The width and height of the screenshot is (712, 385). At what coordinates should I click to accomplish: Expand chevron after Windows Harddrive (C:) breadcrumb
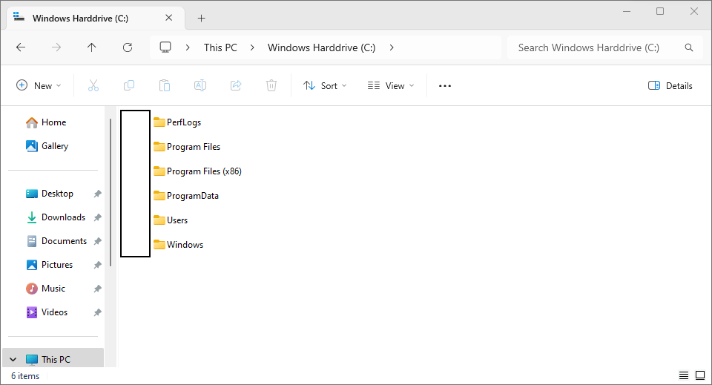point(392,47)
